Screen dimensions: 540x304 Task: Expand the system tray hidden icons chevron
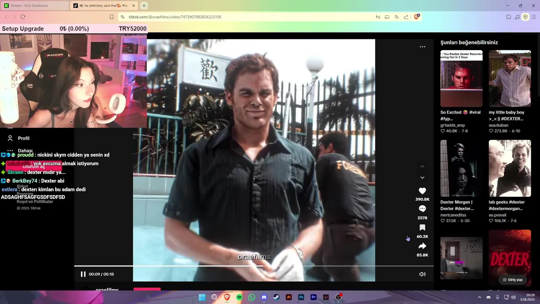pyautogui.click(x=479, y=297)
